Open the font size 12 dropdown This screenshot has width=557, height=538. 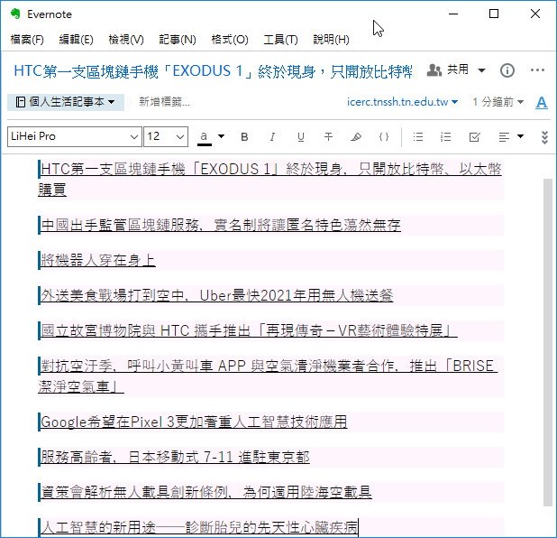click(x=166, y=136)
